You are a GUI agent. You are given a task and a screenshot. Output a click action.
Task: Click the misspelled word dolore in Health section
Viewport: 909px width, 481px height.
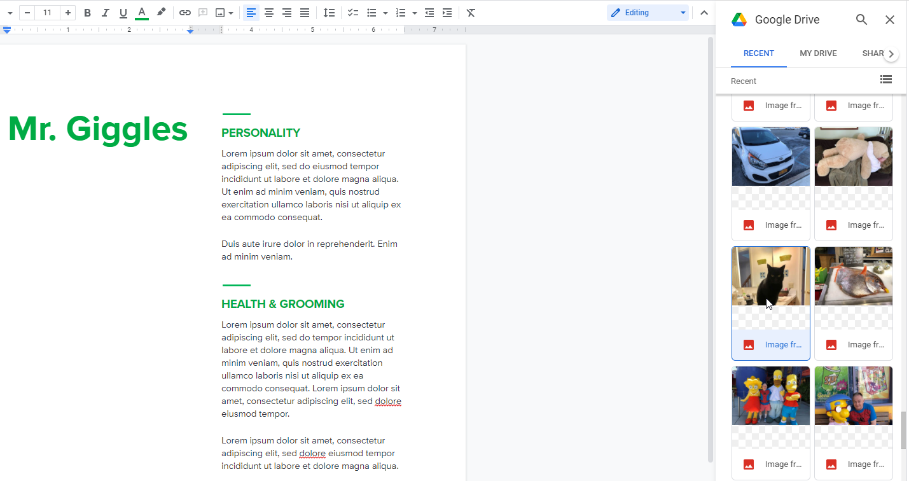388,401
